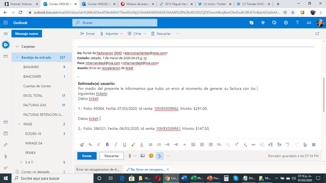Click the premium diamond icon
The width and height of the screenshot is (326, 183).
pos(263,23)
